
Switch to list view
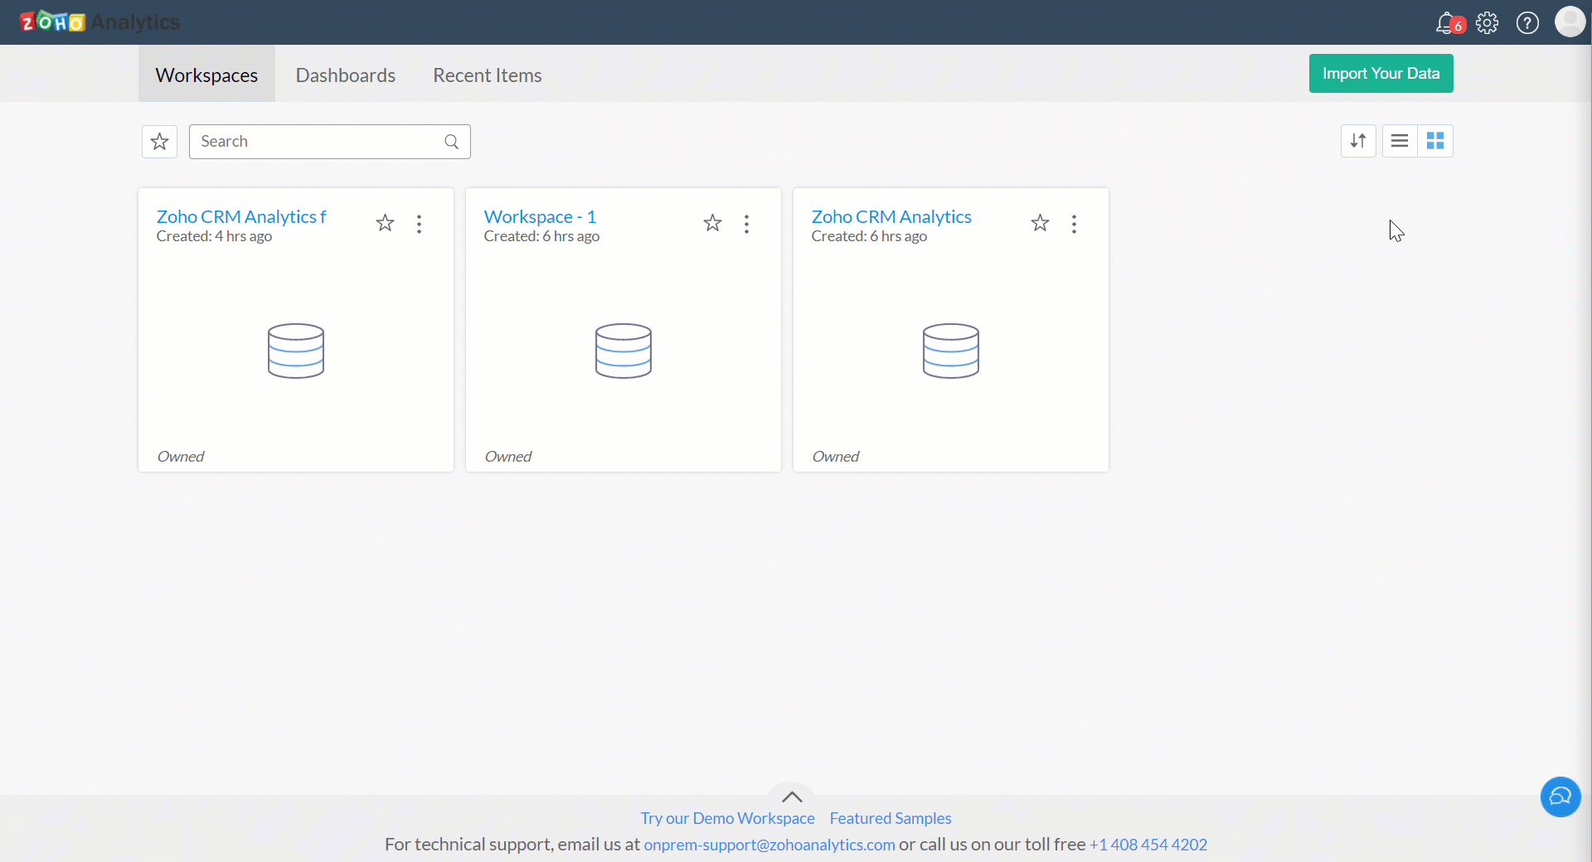[1400, 141]
